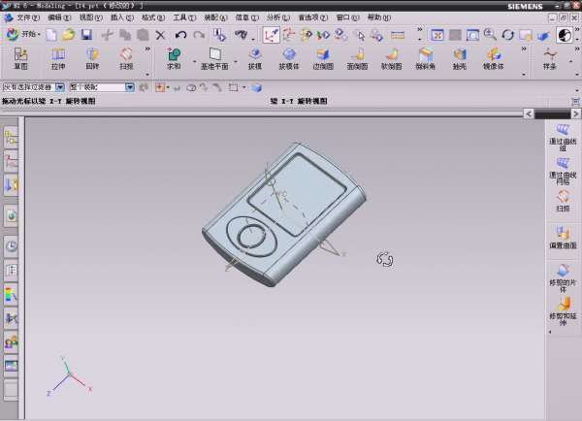
Task: Click the 抽壳 (Shell) tool icon
Action: click(458, 58)
